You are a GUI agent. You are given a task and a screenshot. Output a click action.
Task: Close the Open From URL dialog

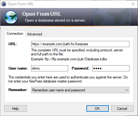(x=133, y=4)
